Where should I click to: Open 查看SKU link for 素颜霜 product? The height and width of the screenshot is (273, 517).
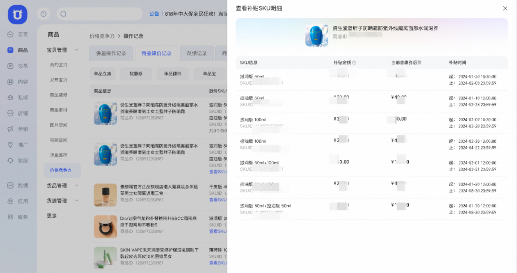(x=218, y=200)
